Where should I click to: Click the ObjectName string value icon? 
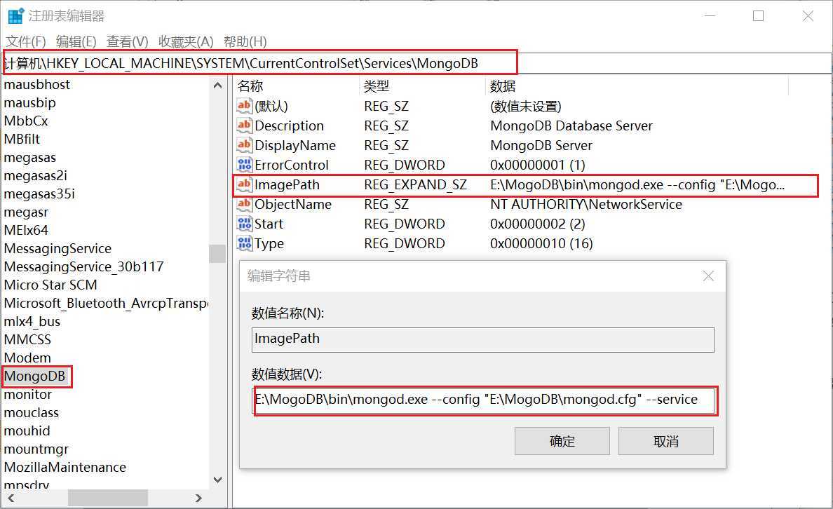click(244, 204)
